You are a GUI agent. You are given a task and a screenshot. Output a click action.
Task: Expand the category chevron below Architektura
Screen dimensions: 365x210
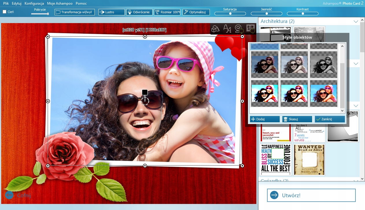[356, 63]
